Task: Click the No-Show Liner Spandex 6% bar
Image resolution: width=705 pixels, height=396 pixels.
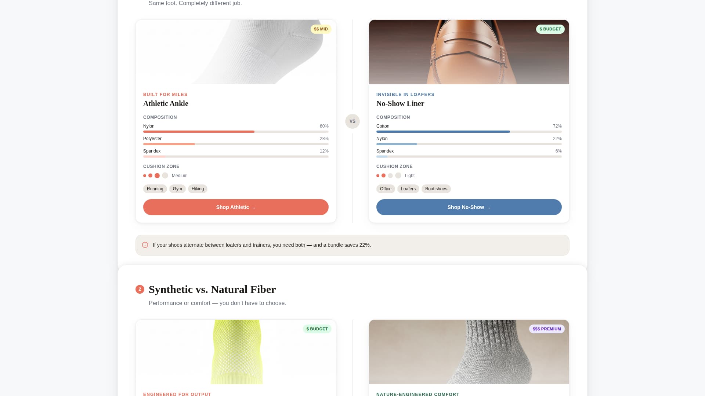Action: (469, 157)
